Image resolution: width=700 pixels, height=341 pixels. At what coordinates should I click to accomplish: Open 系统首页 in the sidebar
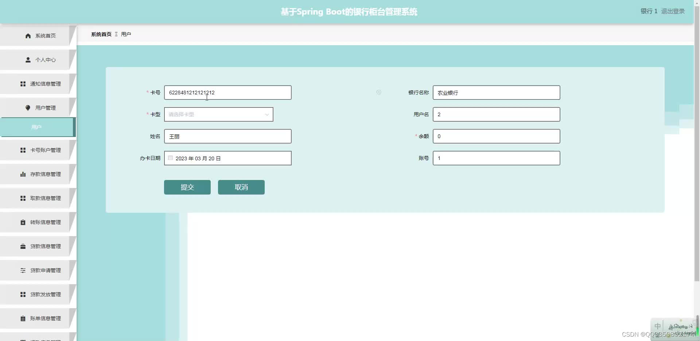38,36
